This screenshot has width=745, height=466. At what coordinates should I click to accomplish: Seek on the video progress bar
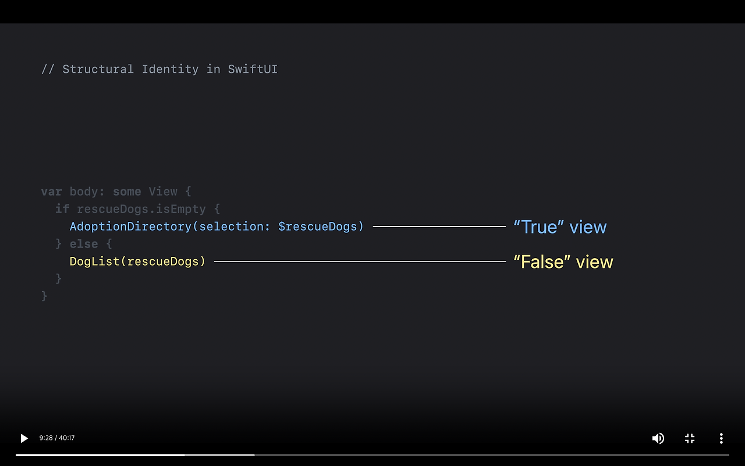(x=372, y=455)
